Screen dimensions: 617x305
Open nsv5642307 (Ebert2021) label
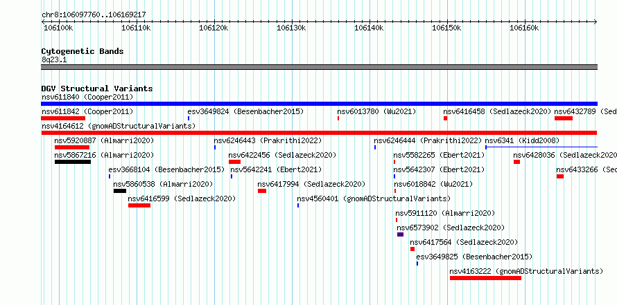439,169
